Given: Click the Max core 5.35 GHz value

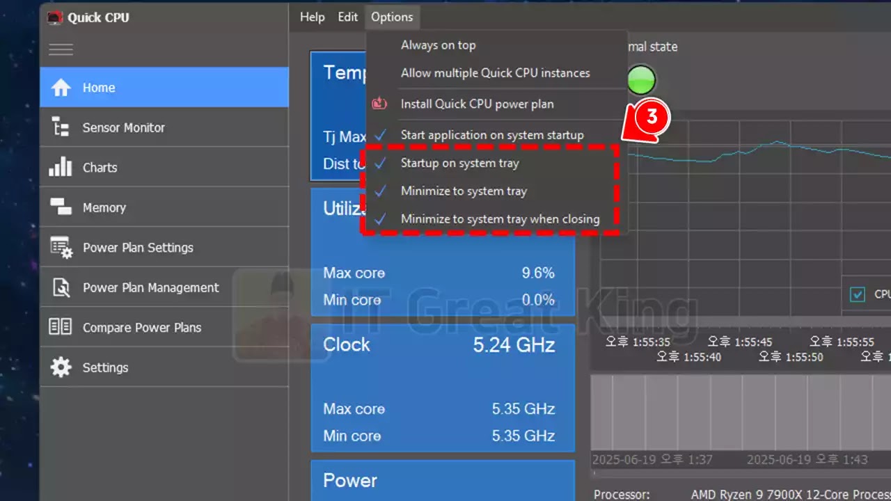Looking at the screenshot, I should 523,409.
